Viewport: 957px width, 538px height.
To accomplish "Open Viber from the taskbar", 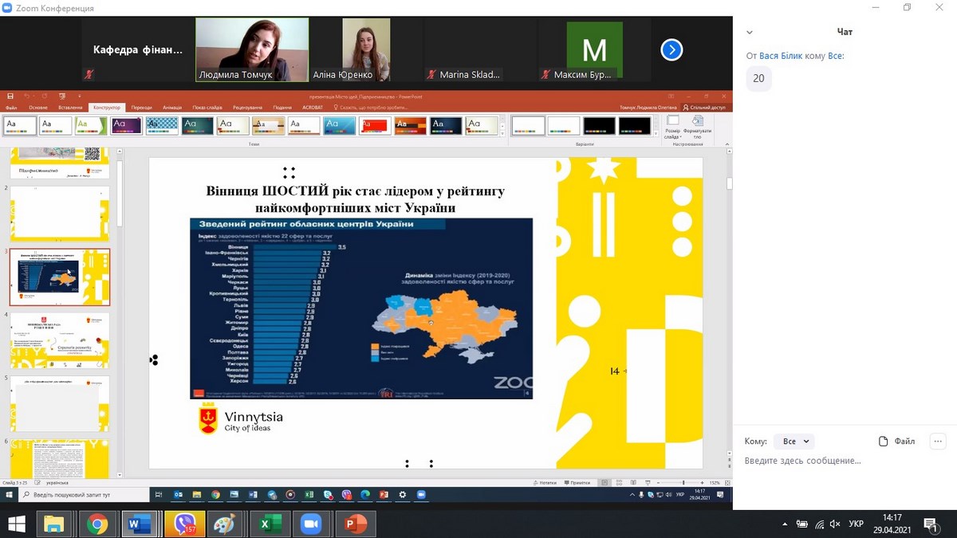I will coord(184,524).
